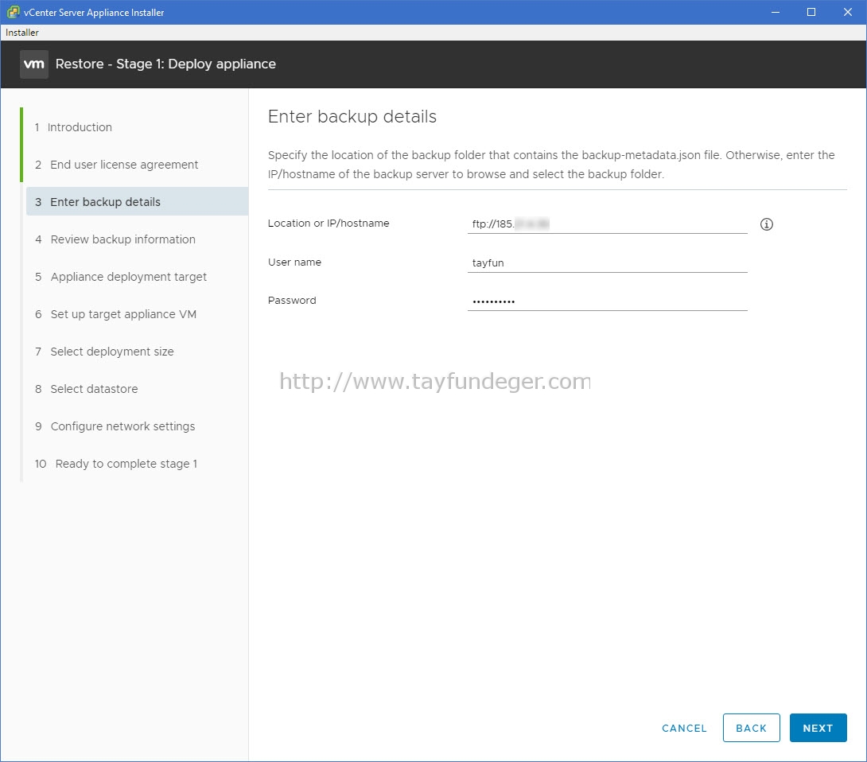Screen dimensions: 867x762
Task: Close the vCenter Server Appliance Installer
Action: click(x=847, y=12)
